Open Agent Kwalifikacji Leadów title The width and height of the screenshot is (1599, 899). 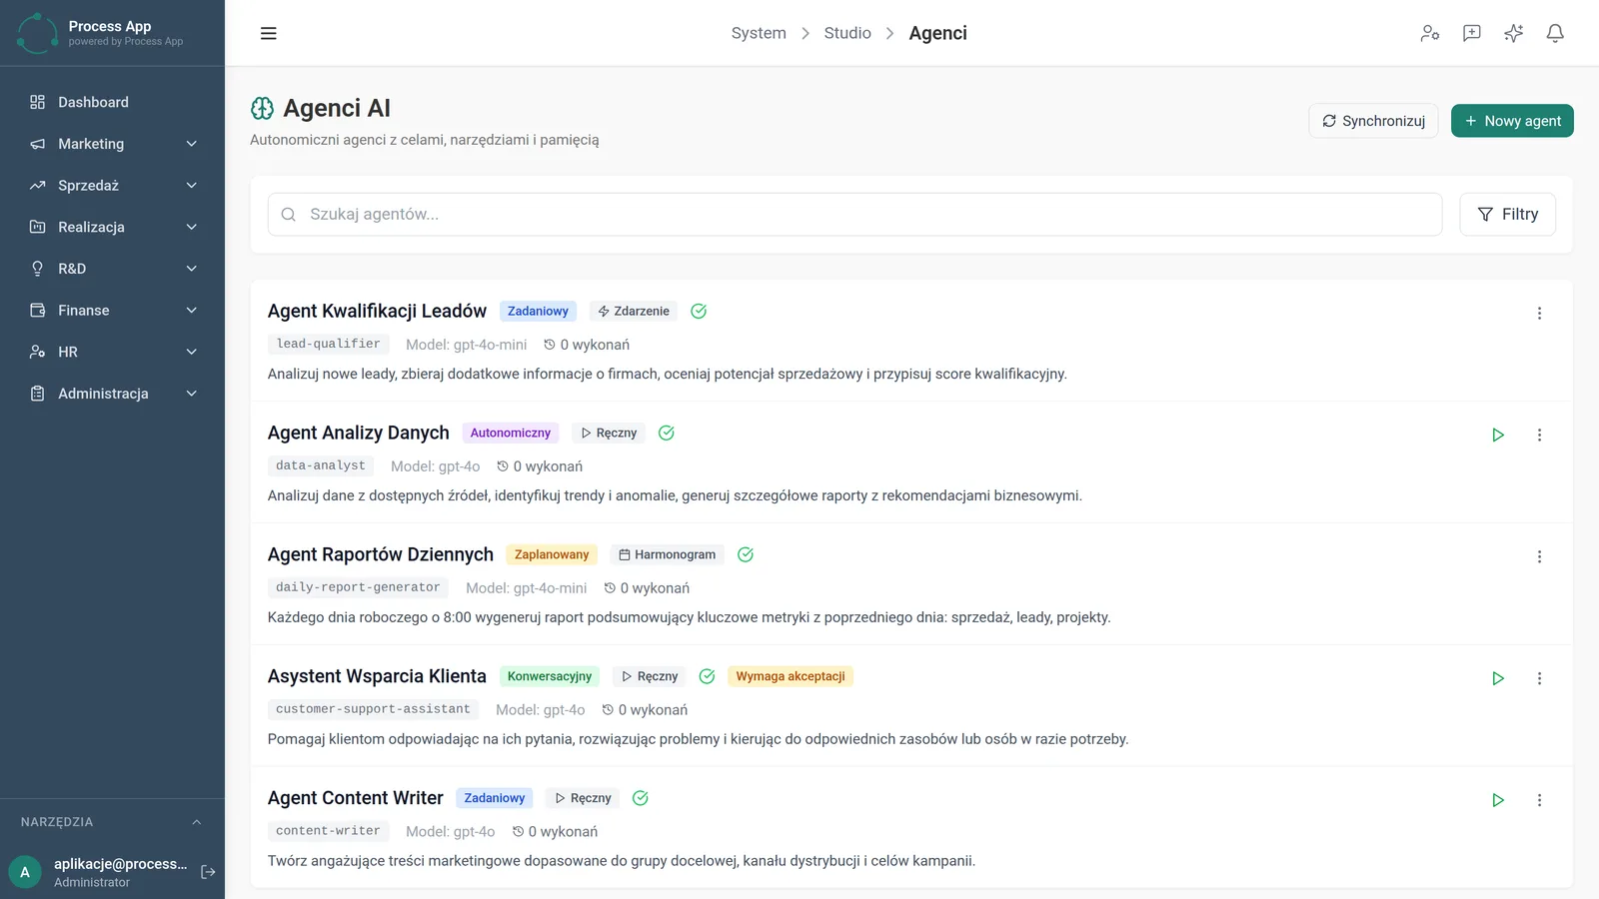point(377,311)
